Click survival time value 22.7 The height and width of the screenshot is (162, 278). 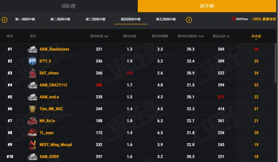click(191, 121)
